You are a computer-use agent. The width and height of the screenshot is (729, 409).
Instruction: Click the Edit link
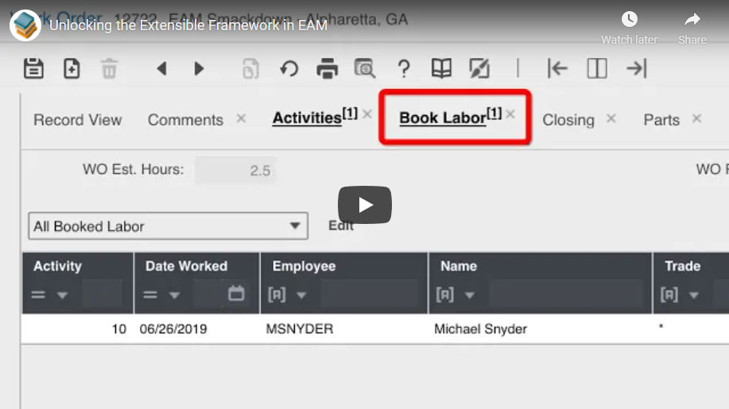tap(341, 226)
